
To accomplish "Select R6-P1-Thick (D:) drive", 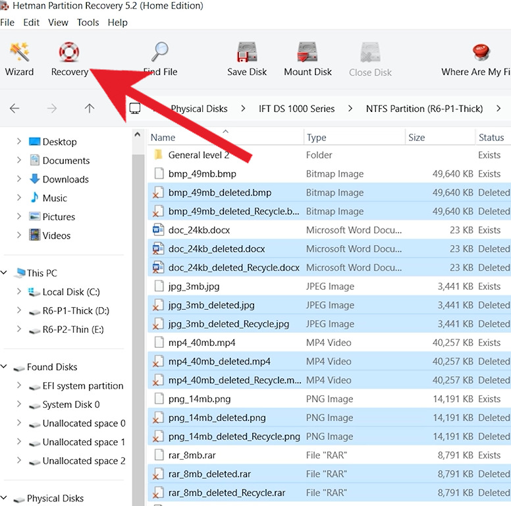I will click(76, 311).
